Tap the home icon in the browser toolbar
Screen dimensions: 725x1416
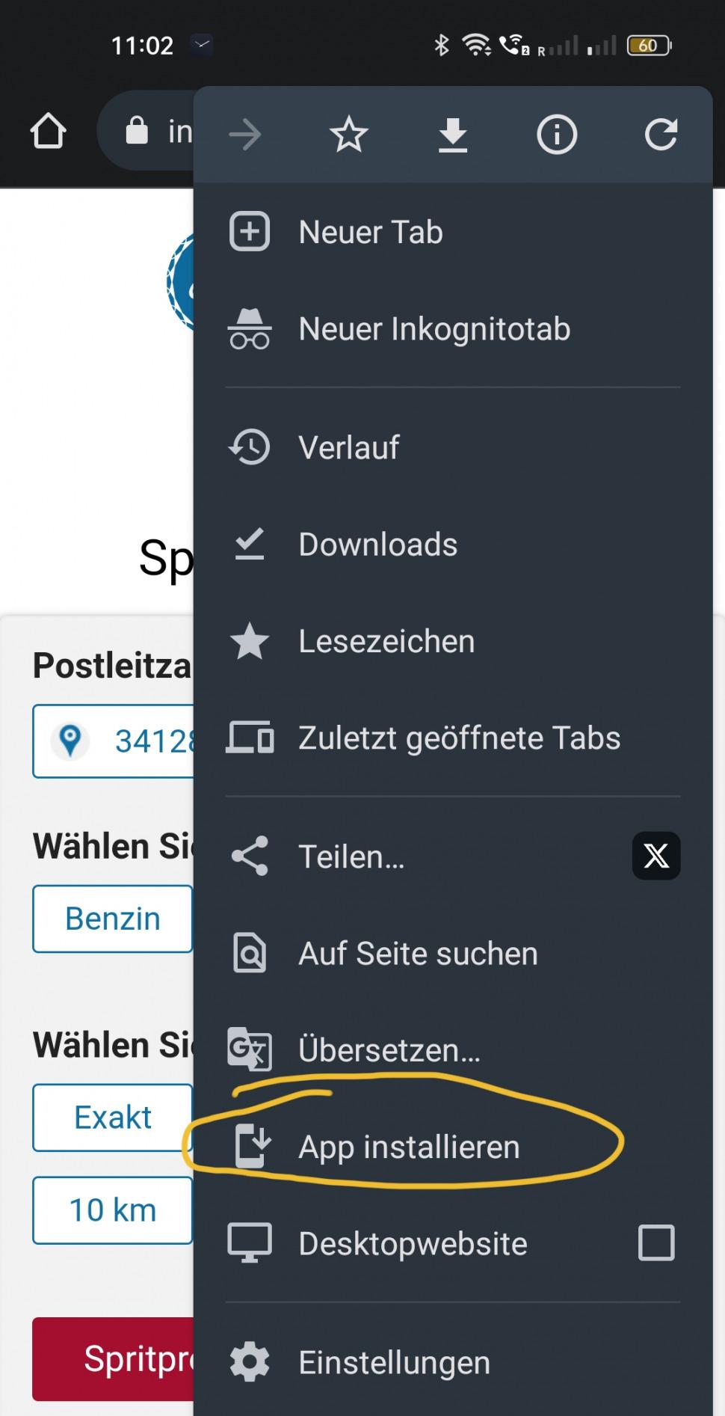tap(48, 132)
